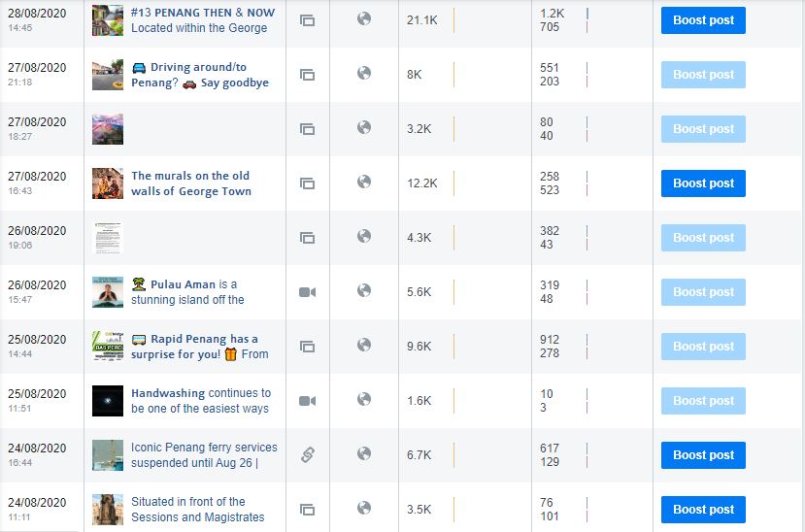Open the 27/08/2020 18:27 post thumbnail
Viewport: 805px width, 532px height.
[108, 129]
